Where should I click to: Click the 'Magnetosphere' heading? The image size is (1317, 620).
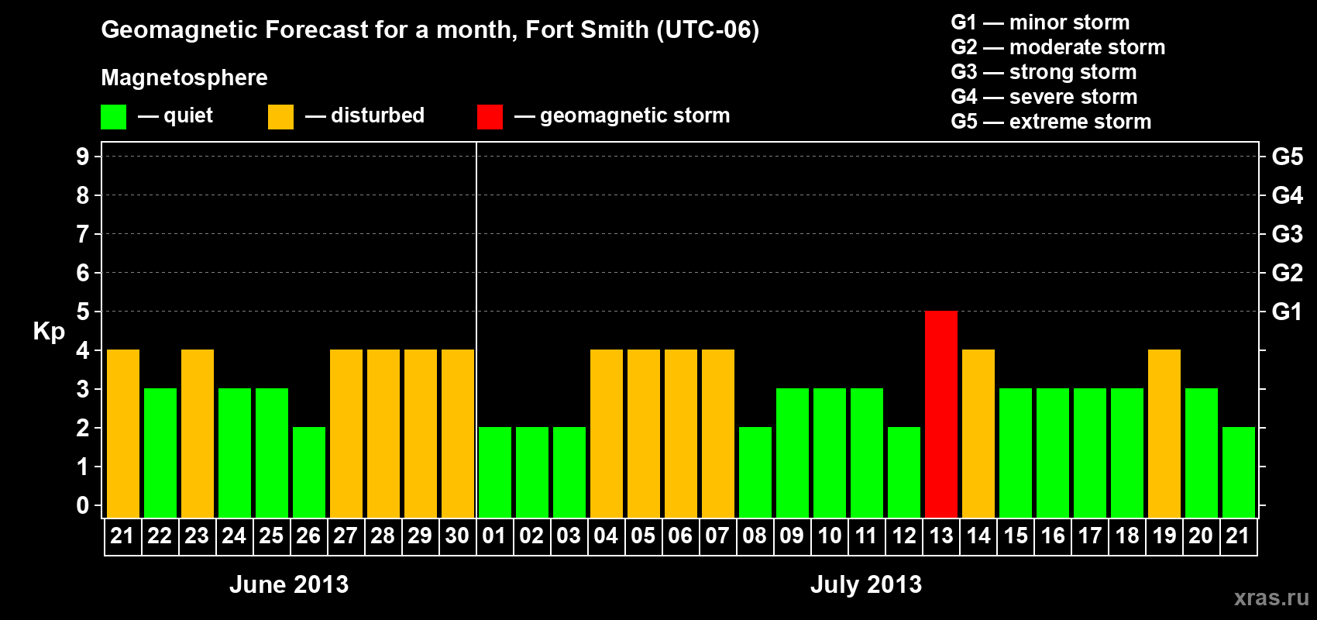pyautogui.click(x=184, y=78)
